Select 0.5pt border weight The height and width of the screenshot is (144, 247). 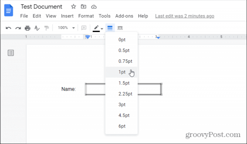tap(122, 50)
